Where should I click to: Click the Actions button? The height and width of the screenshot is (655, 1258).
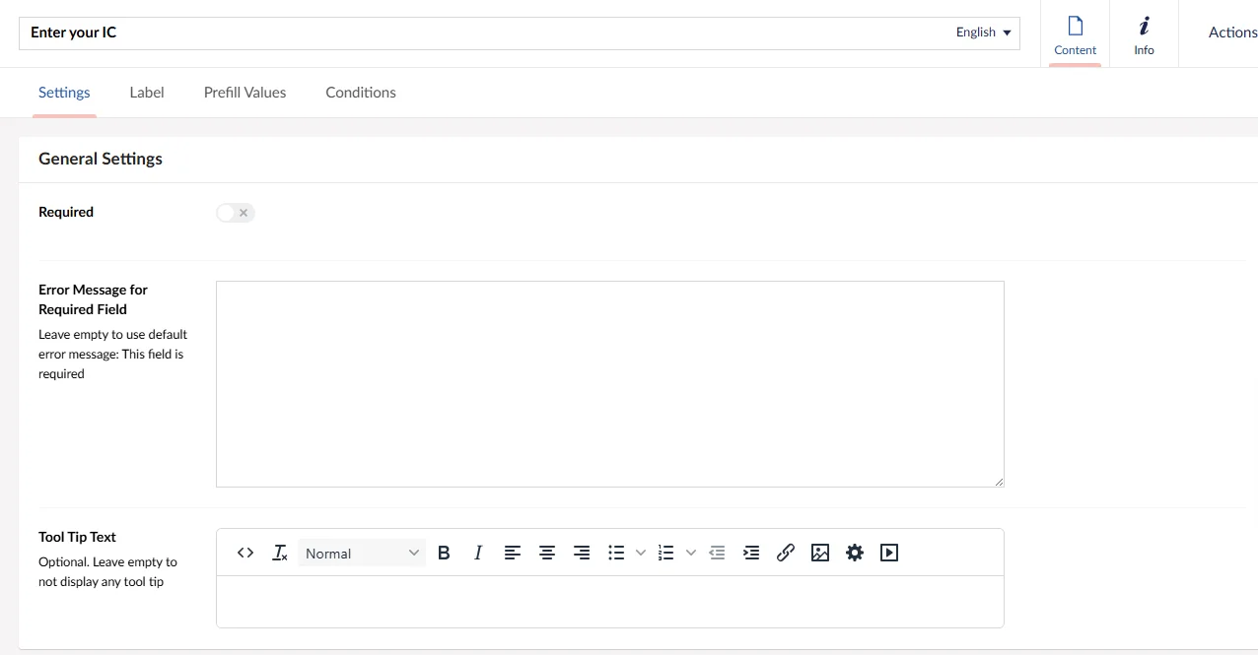coord(1232,33)
